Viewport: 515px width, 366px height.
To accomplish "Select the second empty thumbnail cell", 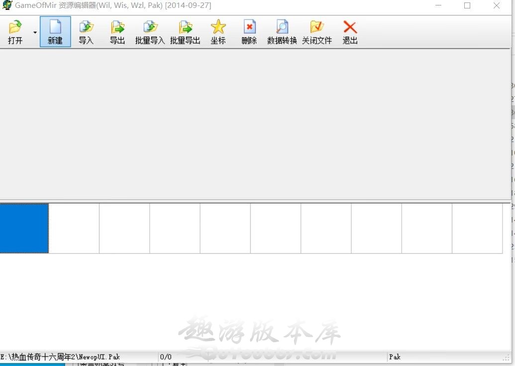I will 74,228.
